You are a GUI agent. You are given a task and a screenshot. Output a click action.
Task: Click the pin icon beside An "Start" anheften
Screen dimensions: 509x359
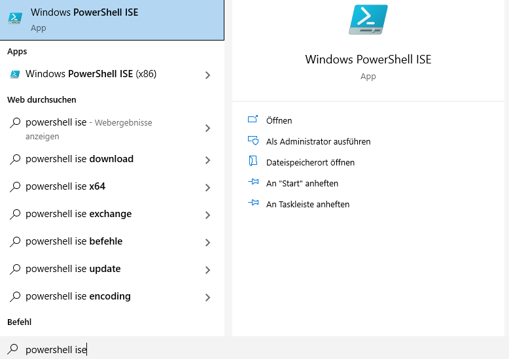[x=253, y=182]
